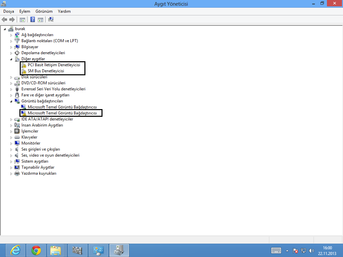
Task: Click the Klavyeler keyboard icon
Action: [x=17, y=137]
